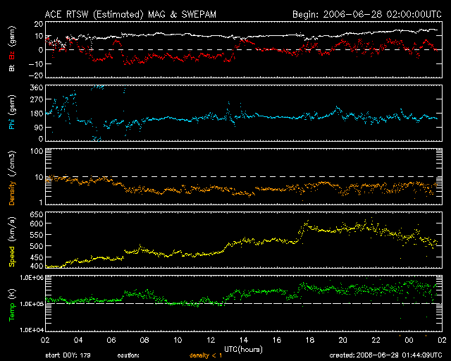
Task: Click the '12' hour tick label on the time axis
Action: click(211, 340)
